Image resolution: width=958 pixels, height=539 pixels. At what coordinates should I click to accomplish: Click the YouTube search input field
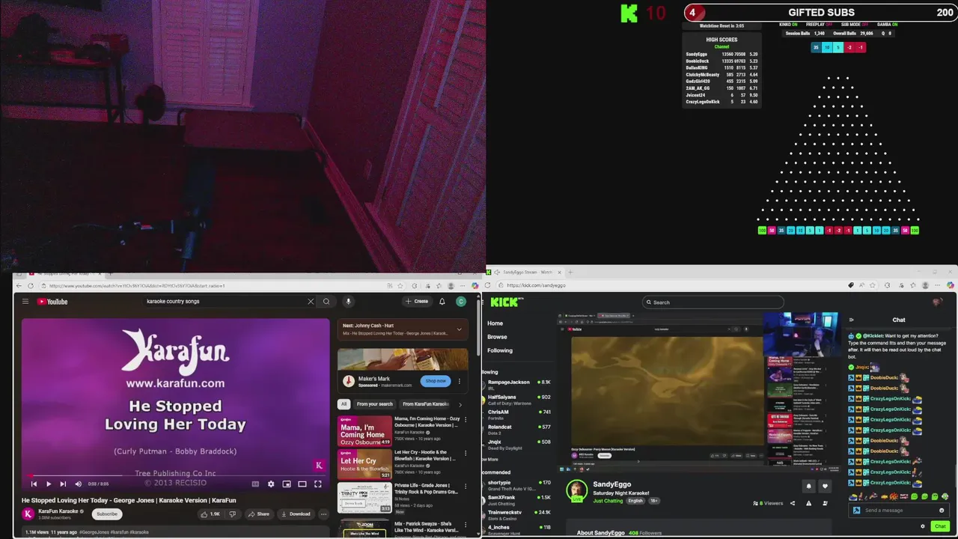[x=224, y=302]
